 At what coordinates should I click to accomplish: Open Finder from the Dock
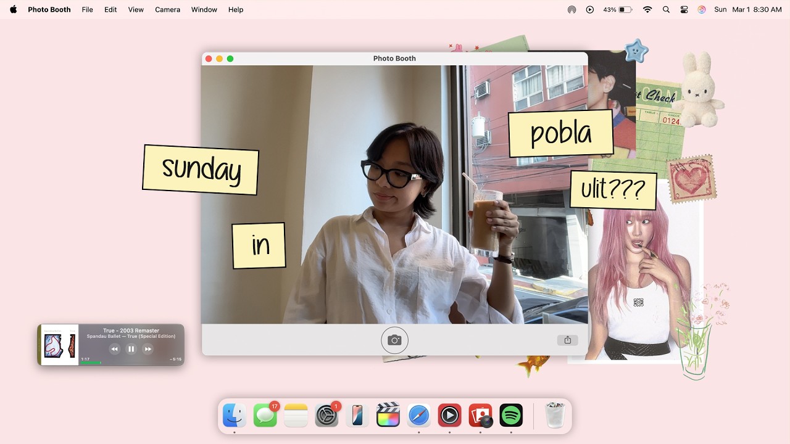point(235,415)
